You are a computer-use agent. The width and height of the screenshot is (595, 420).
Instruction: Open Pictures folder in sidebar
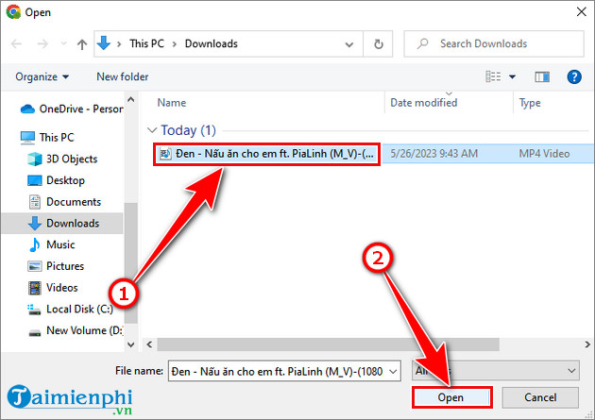click(x=56, y=266)
